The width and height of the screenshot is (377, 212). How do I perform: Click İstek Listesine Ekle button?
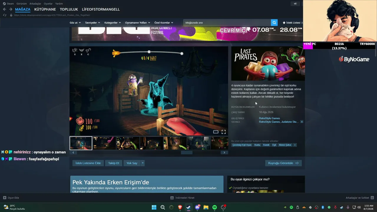(88, 163)
